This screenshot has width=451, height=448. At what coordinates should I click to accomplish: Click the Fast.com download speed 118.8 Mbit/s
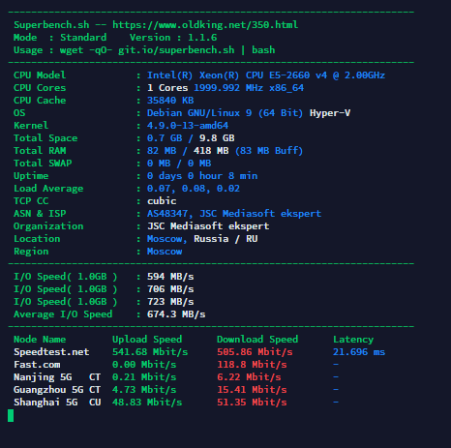point(252,365)
